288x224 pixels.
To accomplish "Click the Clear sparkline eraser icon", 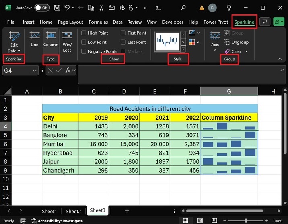I will pos(227,51).
